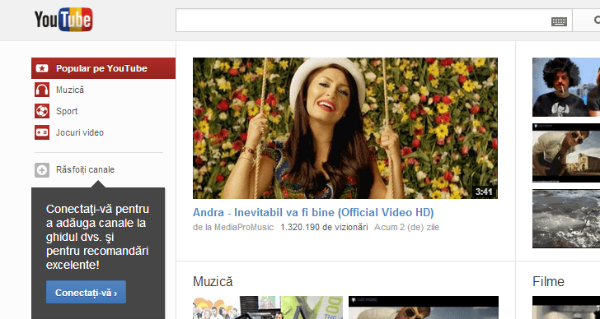Click the headphones icon for Muzică
The width and height of the screenshot is (600, 319).
click(42, 90)
